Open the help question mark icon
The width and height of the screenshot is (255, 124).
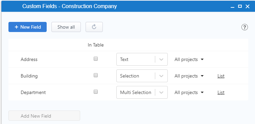pos(245,27)
